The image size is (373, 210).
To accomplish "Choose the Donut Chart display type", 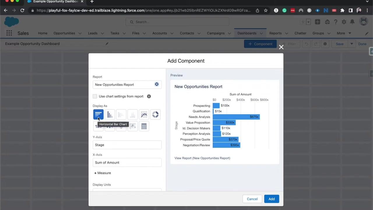I will pyautogui.click(x=155, y=115).
